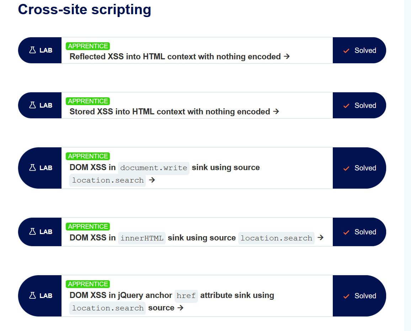This screenshot has width=411, height=331.
Task: Click flask icon beside Reflected XSS lab
Action: pos(33,50)
